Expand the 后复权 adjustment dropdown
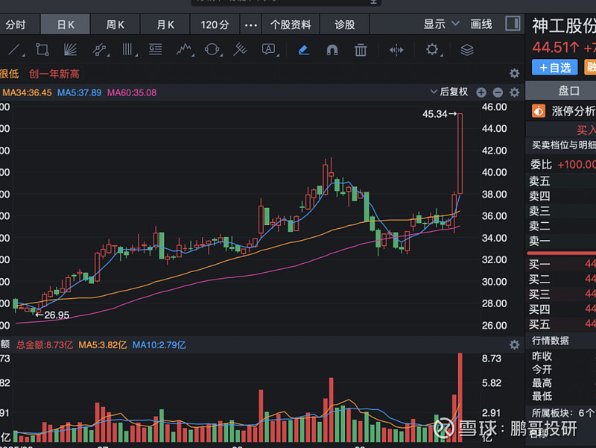Image resolution: width=596 pixels, height=448 pixels. click(x=449, y=92)
